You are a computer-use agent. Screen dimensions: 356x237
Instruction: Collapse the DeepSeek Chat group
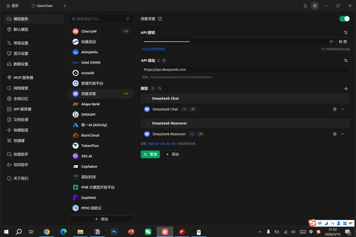pyautogui.click(x=147, y=98)
